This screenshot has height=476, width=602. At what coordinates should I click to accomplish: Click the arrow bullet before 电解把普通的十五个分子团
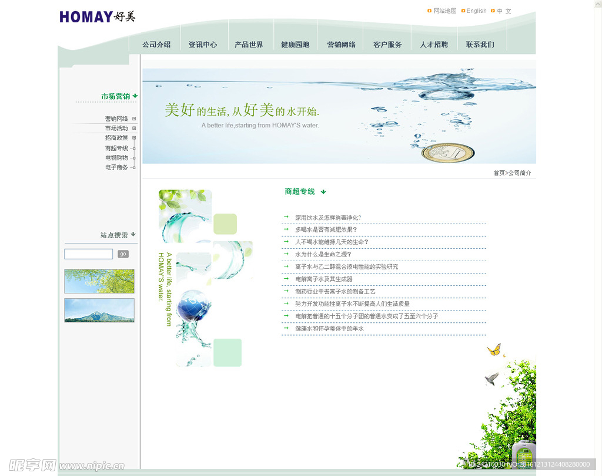(286, 316)
